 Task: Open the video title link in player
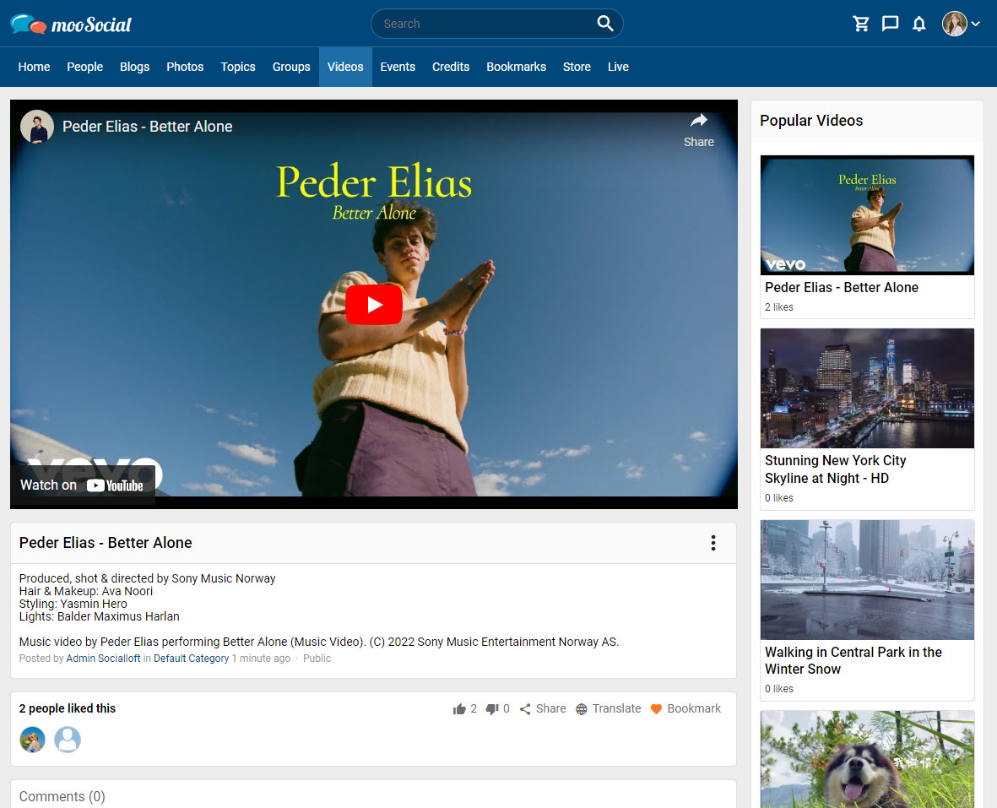[148, 127]
